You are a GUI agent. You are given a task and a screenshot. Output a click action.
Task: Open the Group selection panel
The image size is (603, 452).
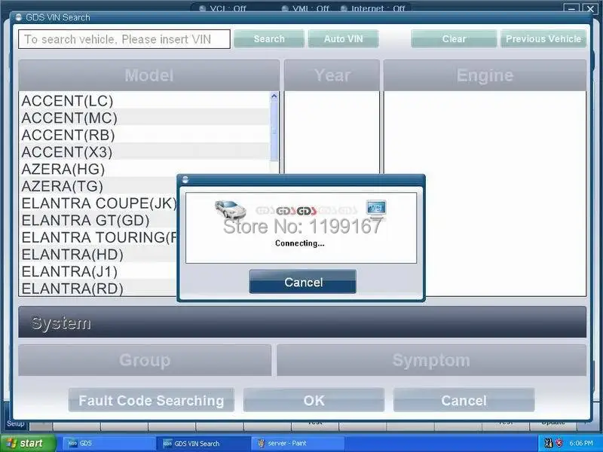[145, 360]
